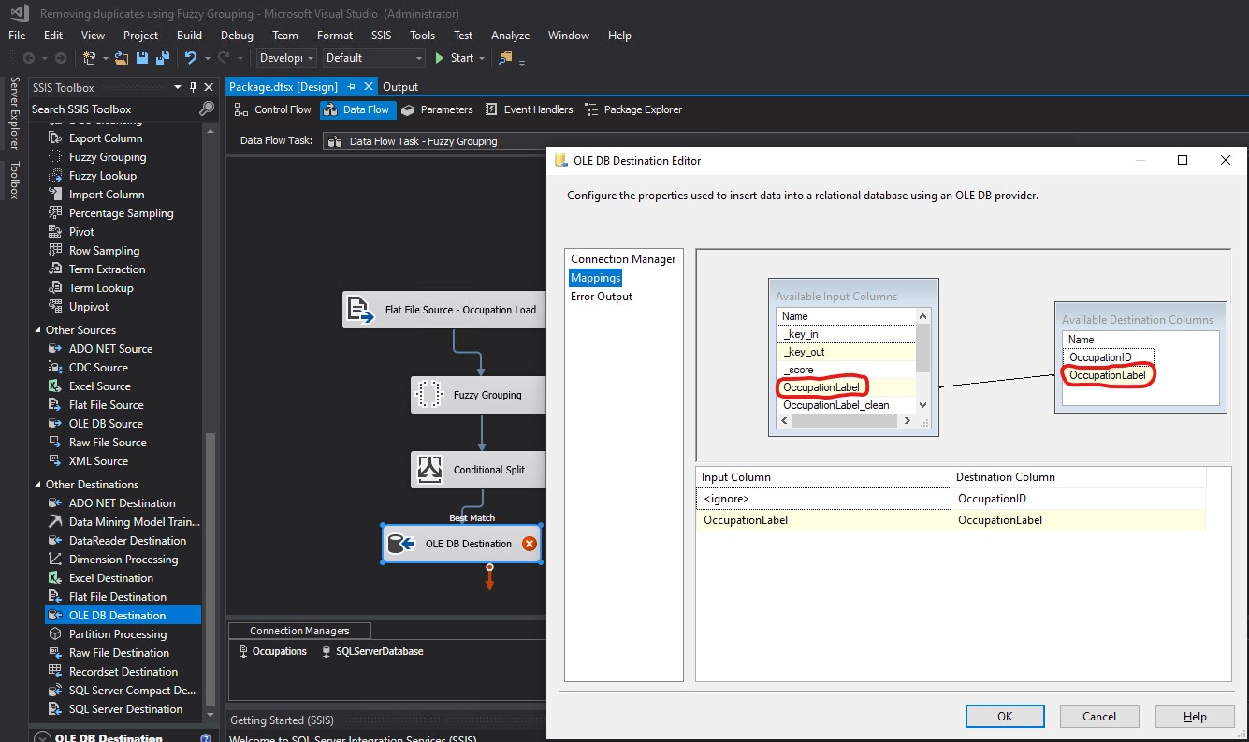The height and width of the screenshot is (742, 1249).
Task: Select Import Column in the toolbox
Action: tap(107, 195)
